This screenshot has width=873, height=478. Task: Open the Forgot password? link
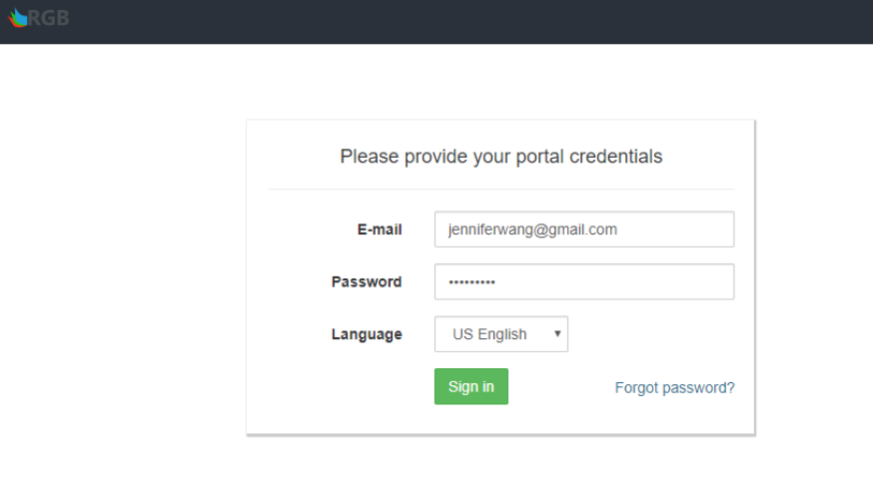pos(675,388)
